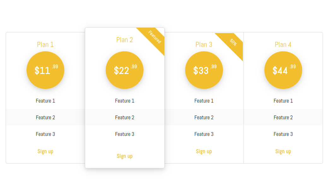329x196 pixels.
Task: Sign up for Plan 1
Action: point(45,151)
